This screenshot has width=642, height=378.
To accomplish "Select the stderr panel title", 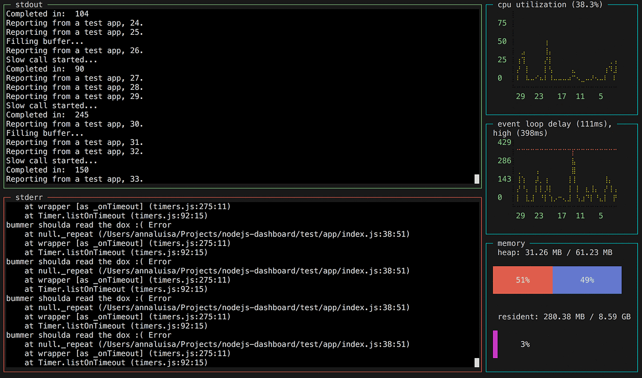I will click(28, 197).
